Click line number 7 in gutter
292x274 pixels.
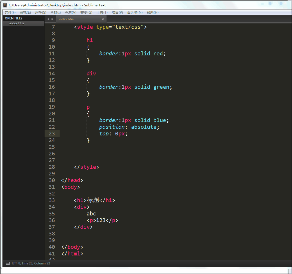tap(54, 27)
